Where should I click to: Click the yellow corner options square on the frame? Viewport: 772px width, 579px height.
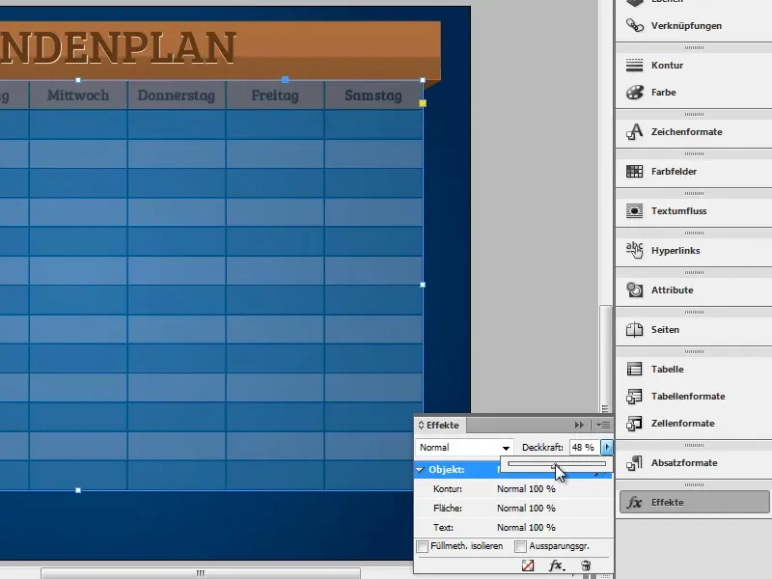[423, 103]
